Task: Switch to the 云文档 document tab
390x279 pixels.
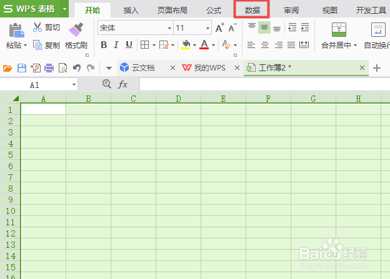Action: (x=143, y=67)
